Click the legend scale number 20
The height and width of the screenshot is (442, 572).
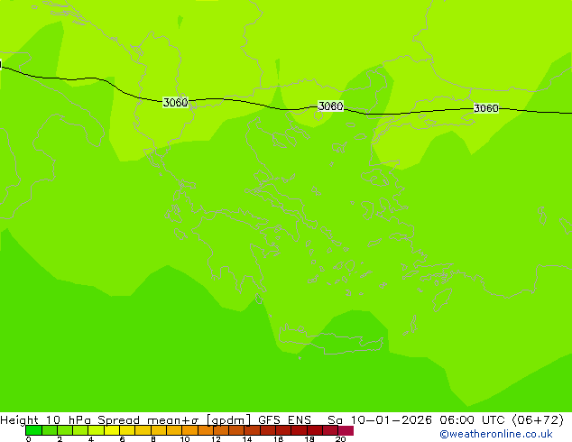point(341,439)
